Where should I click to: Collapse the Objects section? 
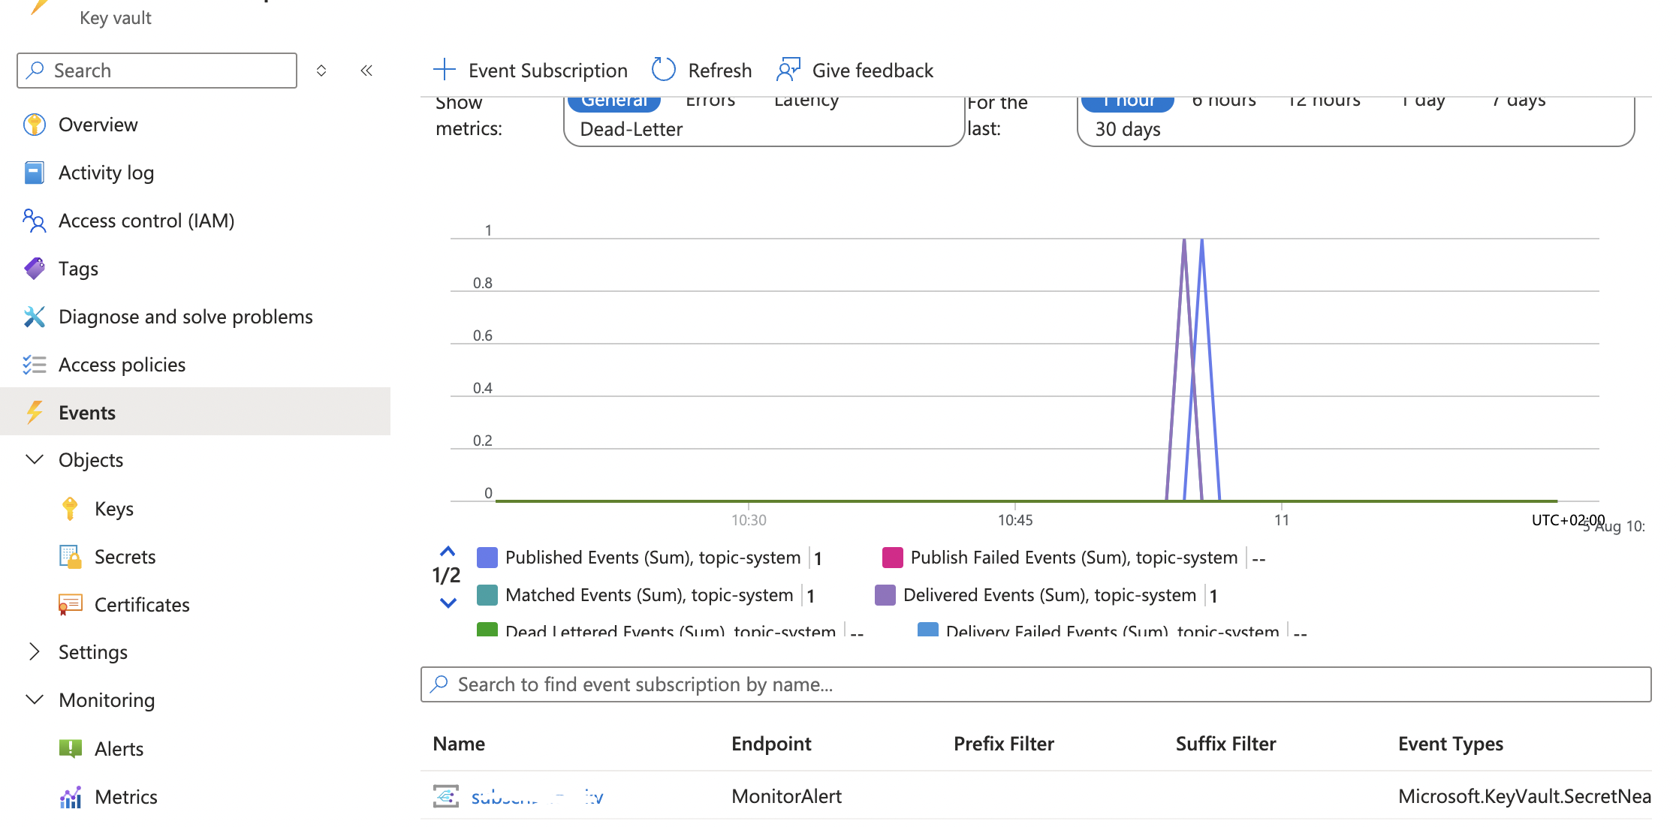pyautogui.click(x=35, y=459)
